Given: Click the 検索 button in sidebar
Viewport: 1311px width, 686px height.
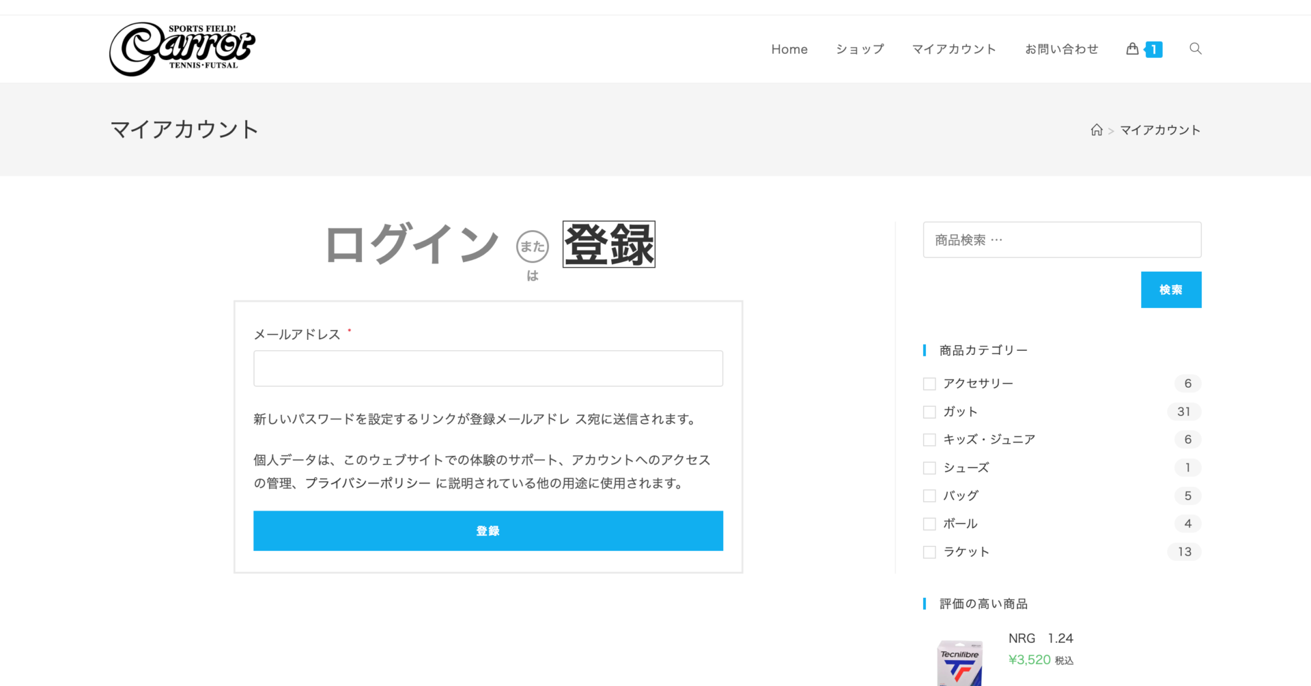Looking at the screenshot, I should point(1170,289).
